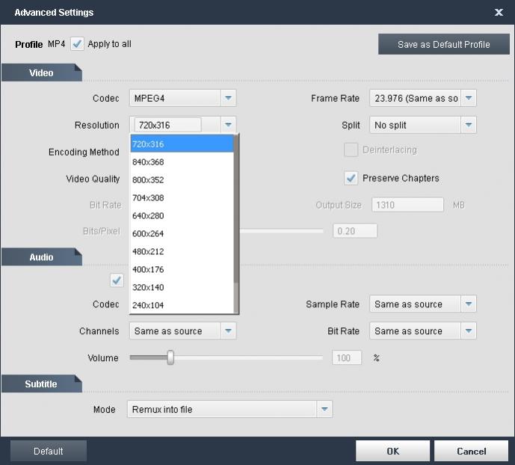Open the Sample Rate dropdown
515x465 pixels.
click(423, 304)
